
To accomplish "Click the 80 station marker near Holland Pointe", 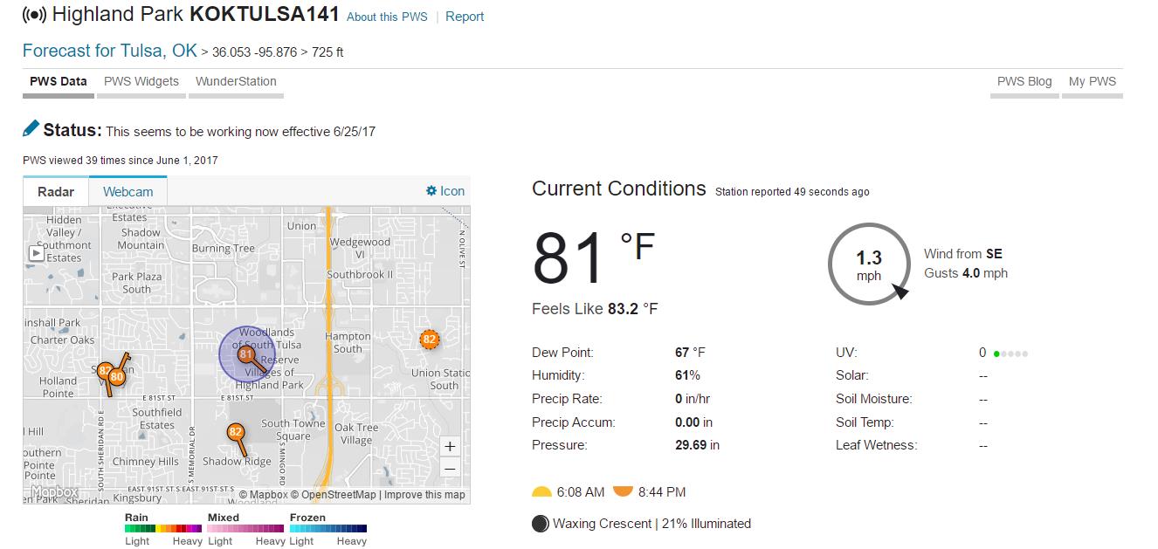I will tap(117, 377).
